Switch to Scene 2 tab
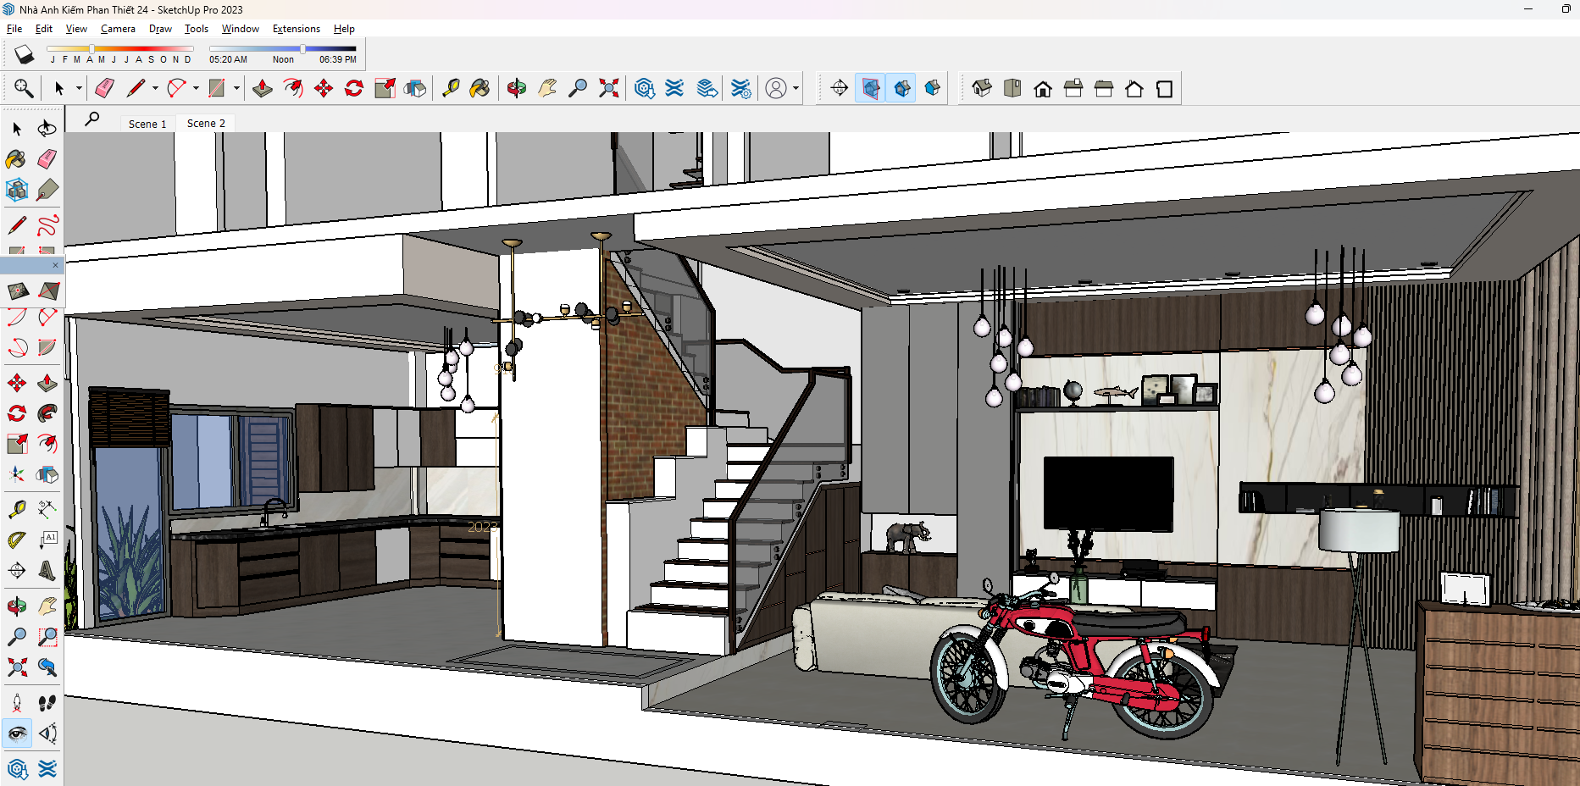 click(206, 124)
